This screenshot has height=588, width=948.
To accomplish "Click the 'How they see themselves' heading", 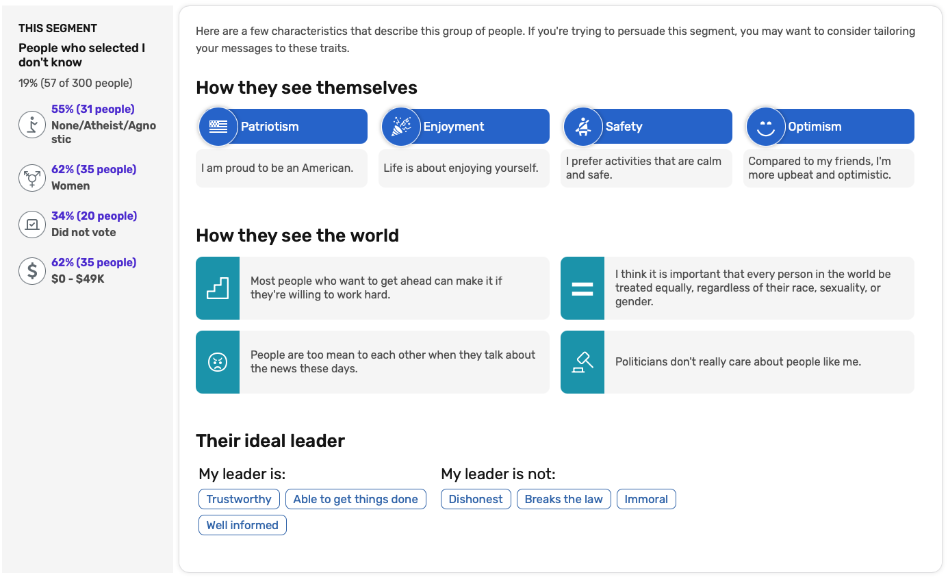I will pyautogui.click(x=307, y=88).
